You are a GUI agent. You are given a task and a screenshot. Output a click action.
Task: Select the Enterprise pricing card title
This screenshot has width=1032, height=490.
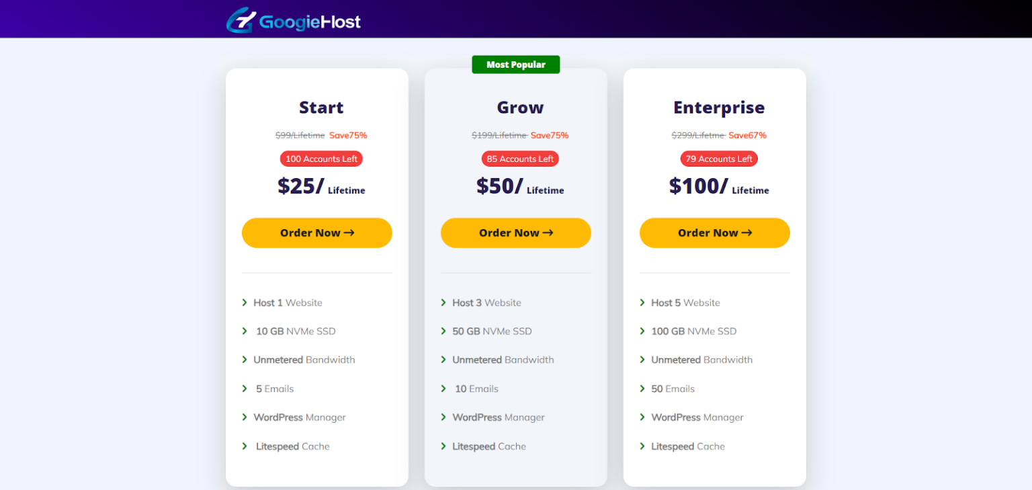(719, 107)
